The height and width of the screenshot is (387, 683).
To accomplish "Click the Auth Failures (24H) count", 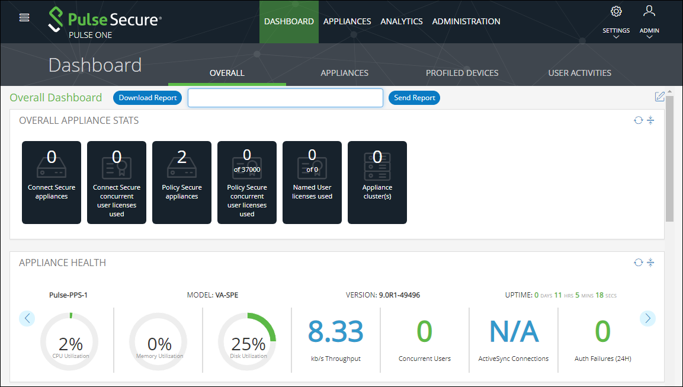I will click(603, 332).
